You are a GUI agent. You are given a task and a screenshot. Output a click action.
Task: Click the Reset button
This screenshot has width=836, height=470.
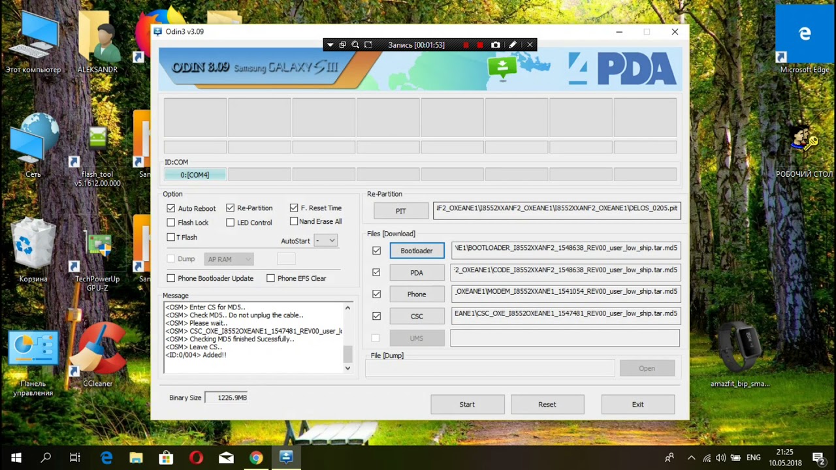(547, 404)
